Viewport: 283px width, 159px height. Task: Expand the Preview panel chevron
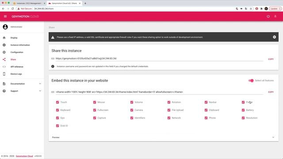click(x=273, y=137)
